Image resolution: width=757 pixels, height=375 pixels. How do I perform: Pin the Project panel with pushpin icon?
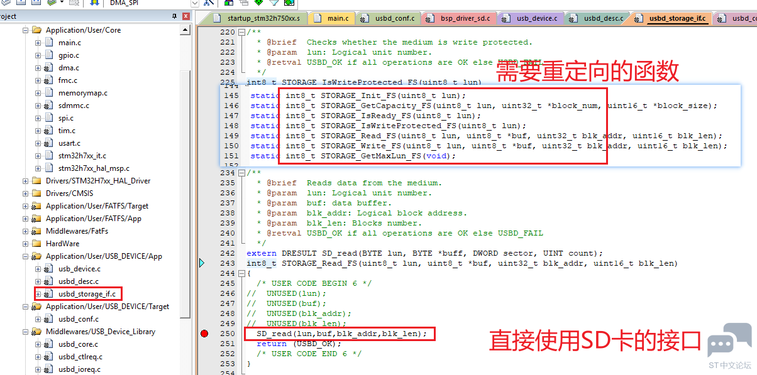click(174, 16)
